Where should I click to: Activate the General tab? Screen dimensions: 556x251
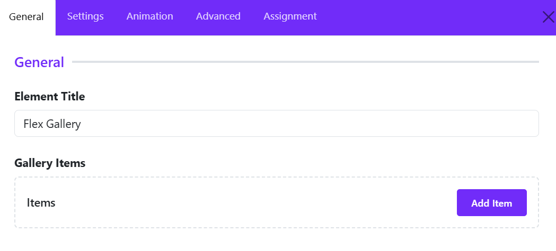pos(27,17)
